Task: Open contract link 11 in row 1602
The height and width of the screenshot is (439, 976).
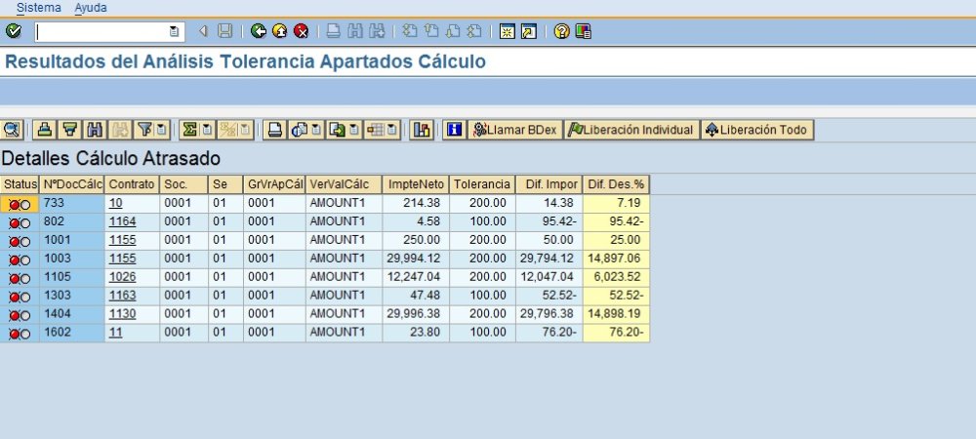Action: (x=116, y=333)
